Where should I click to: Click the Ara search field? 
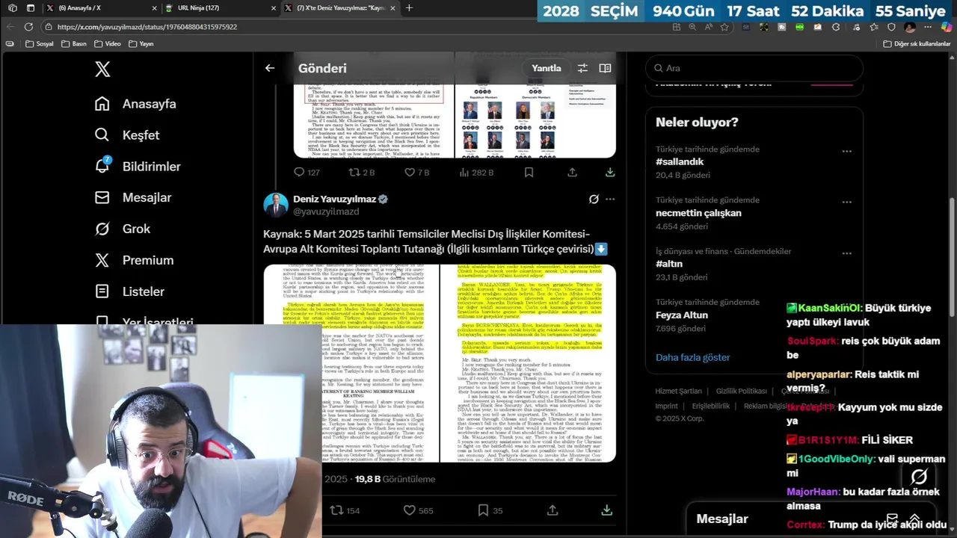coord(754,68)
